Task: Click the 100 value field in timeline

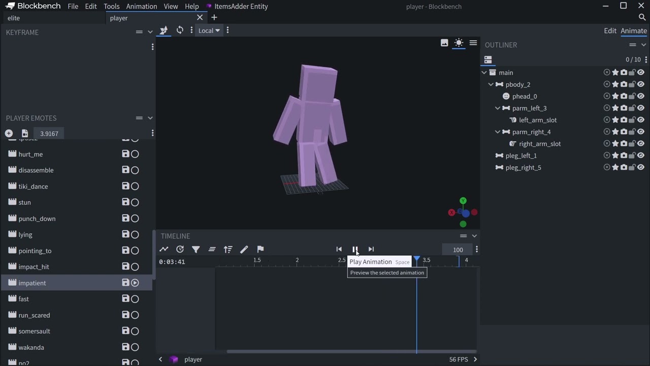Action: click(458, 250)
